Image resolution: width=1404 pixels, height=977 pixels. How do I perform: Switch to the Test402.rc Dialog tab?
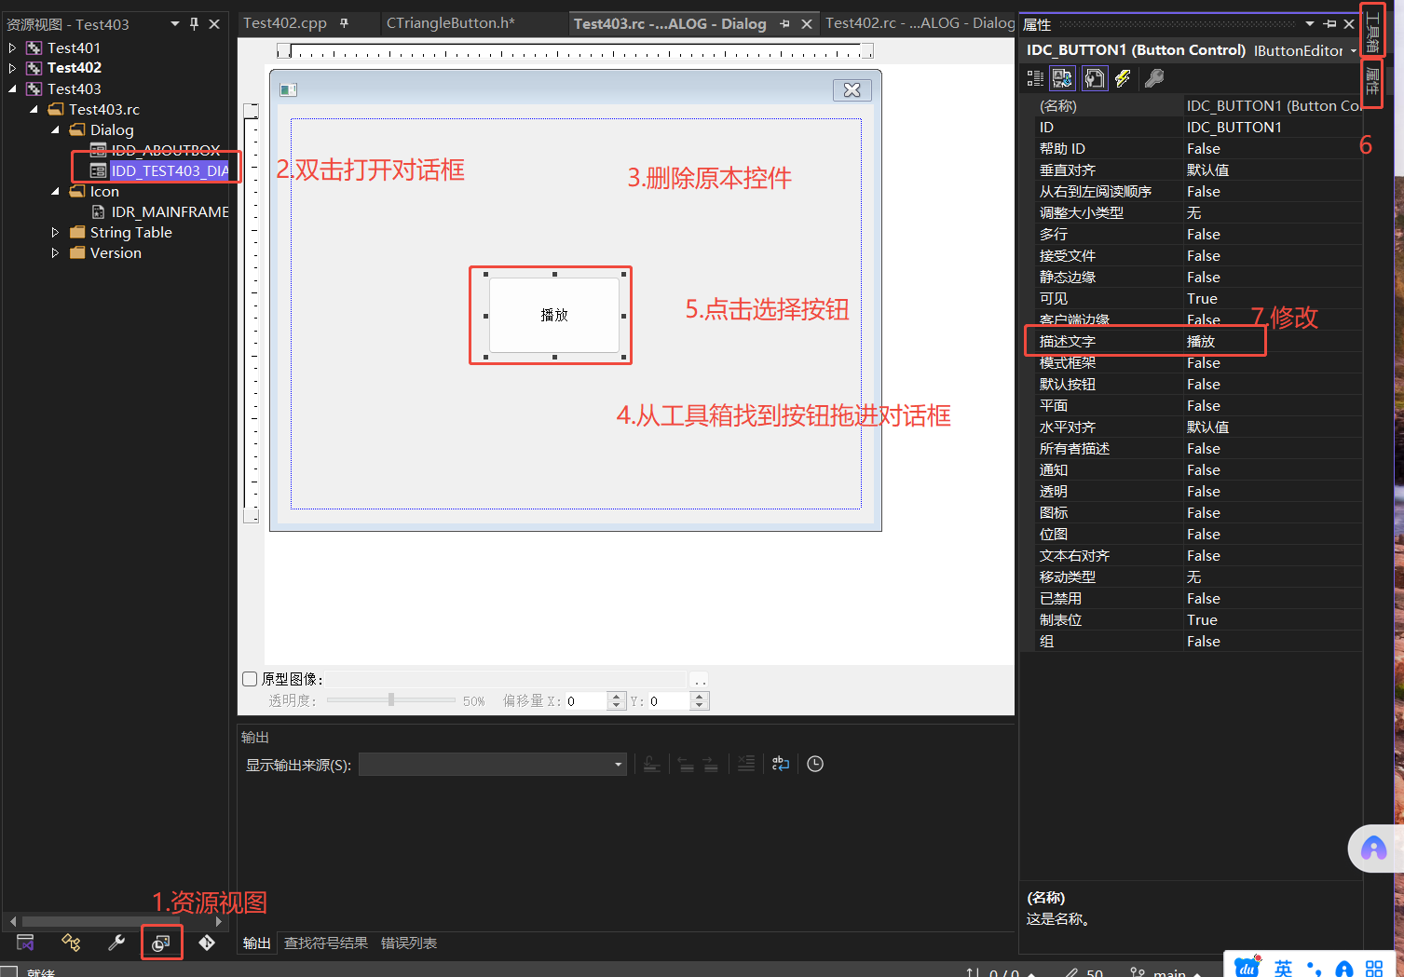920,23
